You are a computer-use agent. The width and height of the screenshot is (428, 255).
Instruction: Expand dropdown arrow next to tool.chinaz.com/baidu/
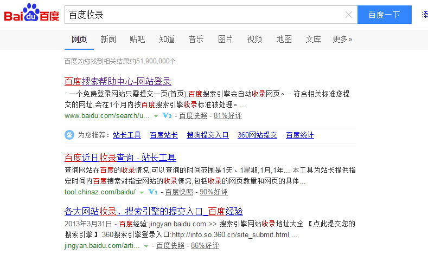point(142,193)
